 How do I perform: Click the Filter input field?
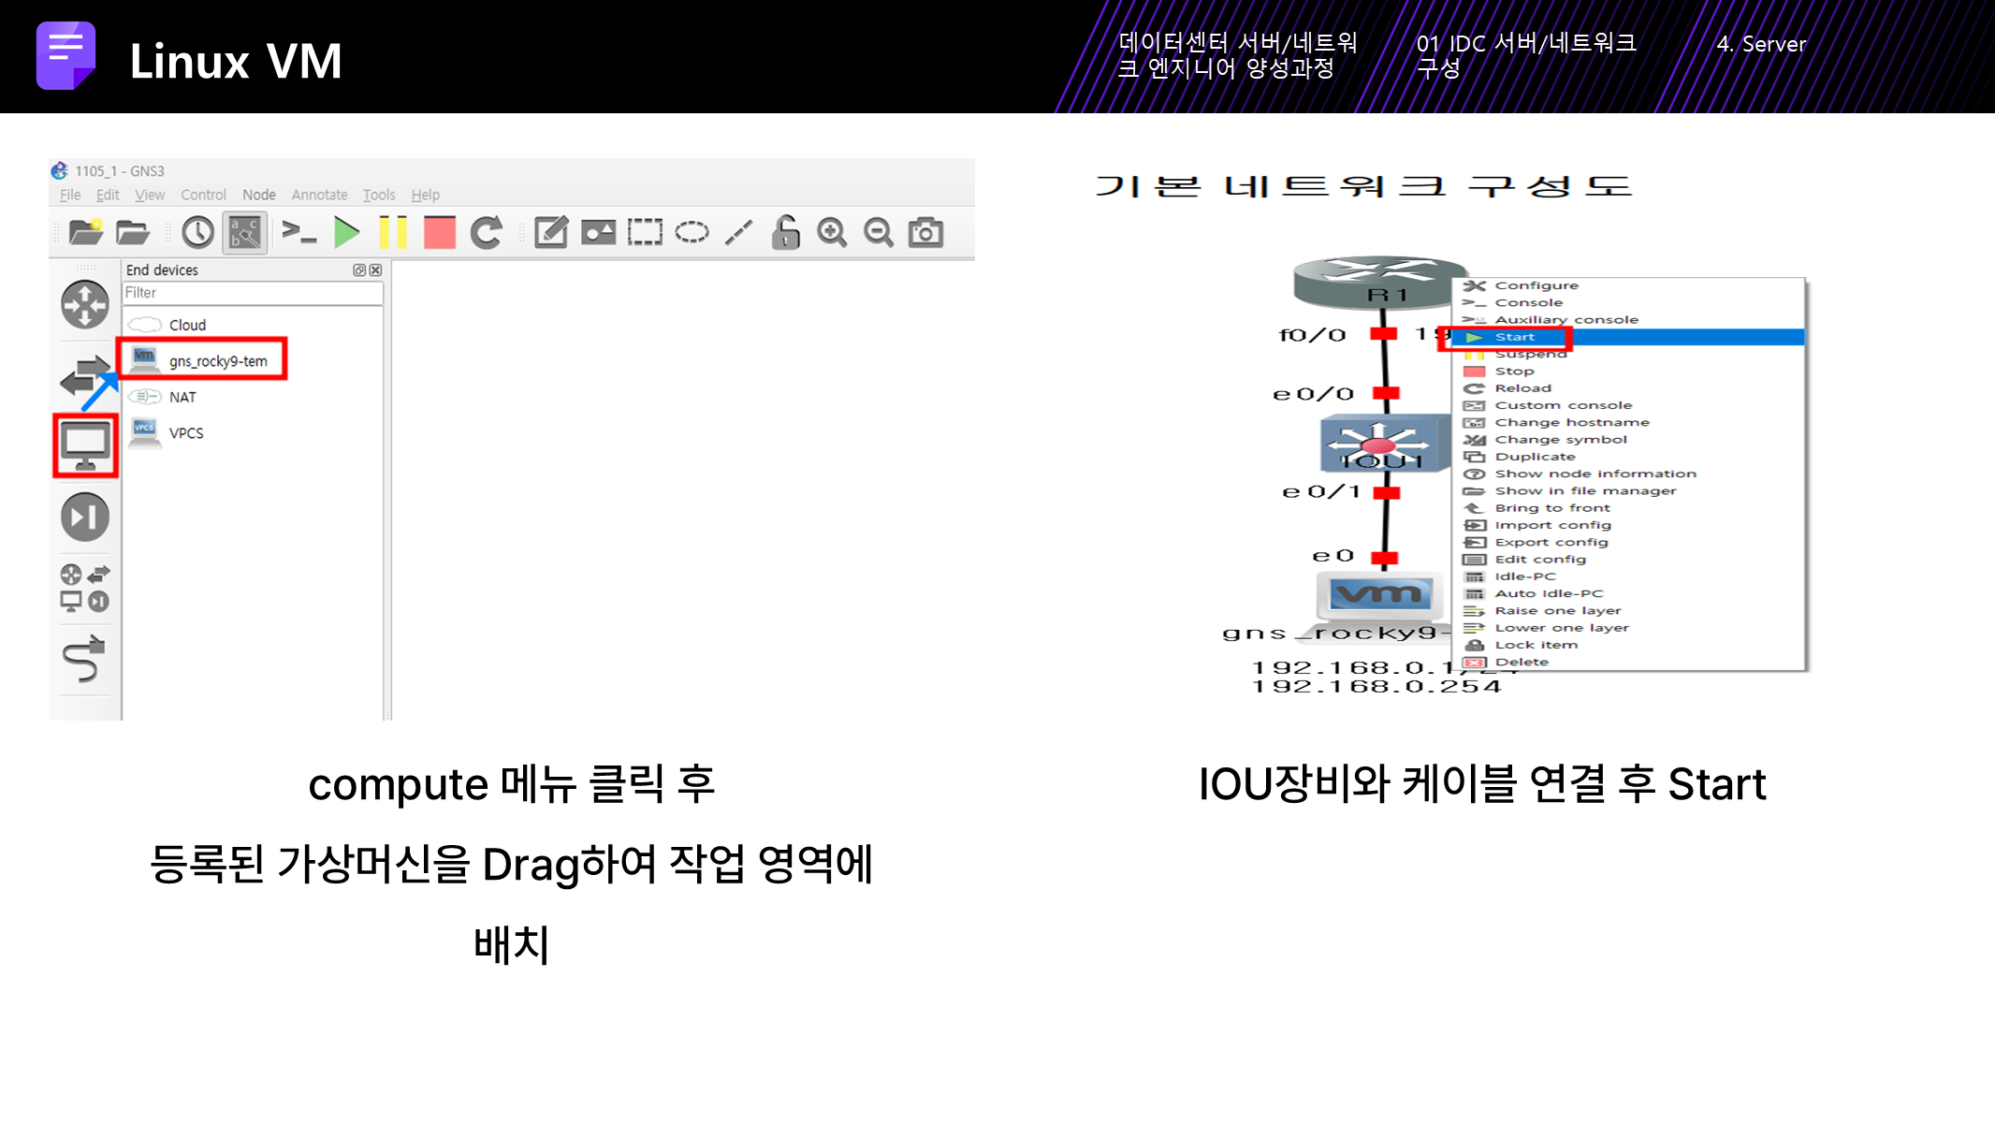pyautogui.click(x=253, y=293)
